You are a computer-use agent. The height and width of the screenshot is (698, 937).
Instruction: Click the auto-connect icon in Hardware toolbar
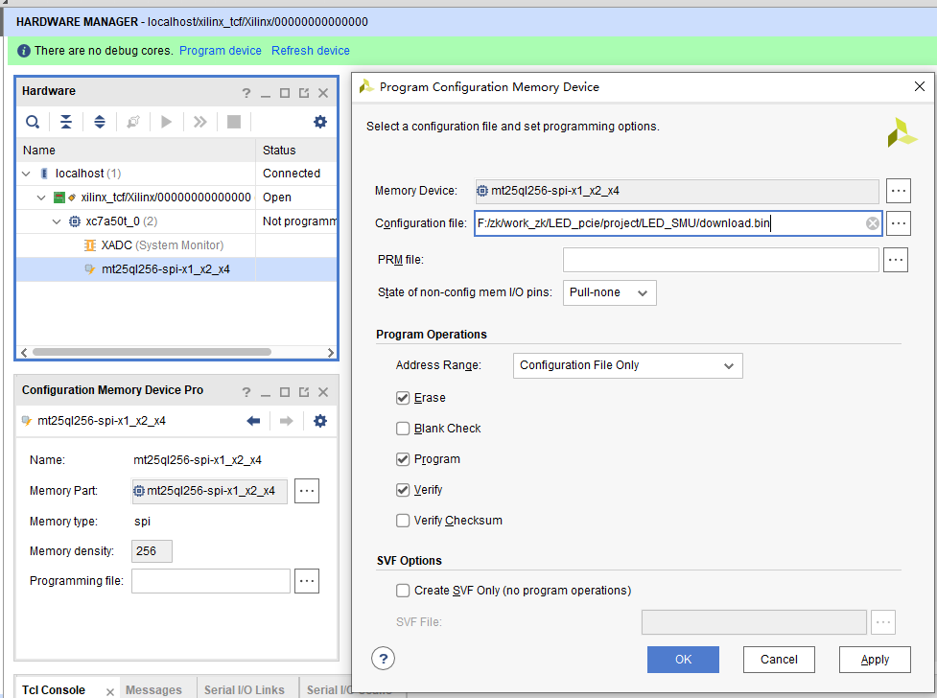(132, 122)
